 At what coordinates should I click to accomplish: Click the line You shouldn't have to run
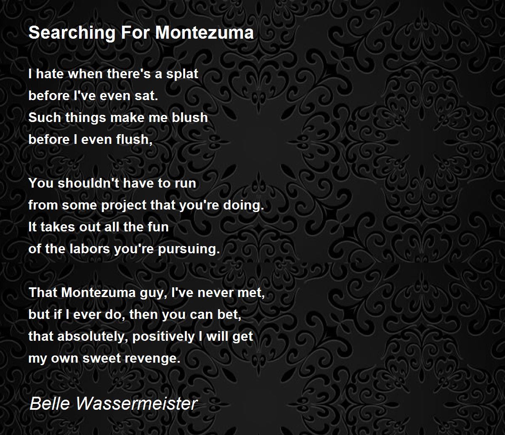112,183
